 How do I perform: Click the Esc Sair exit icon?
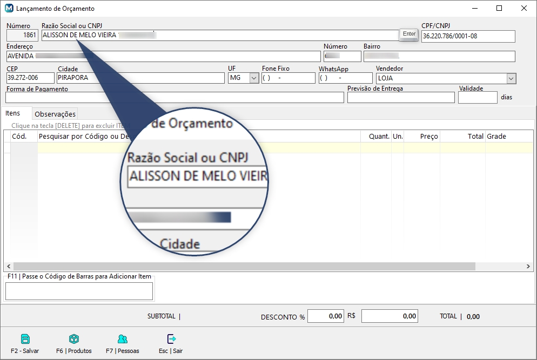click(171, 339)
